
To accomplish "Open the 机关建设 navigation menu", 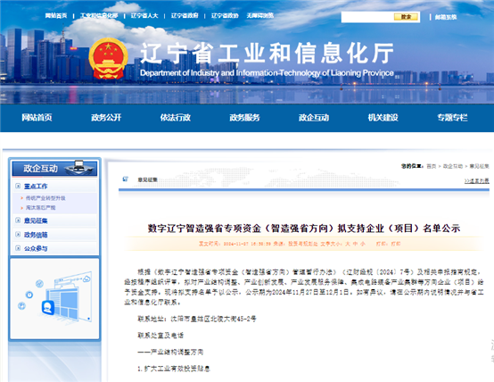I will click(x=383, y=118).
